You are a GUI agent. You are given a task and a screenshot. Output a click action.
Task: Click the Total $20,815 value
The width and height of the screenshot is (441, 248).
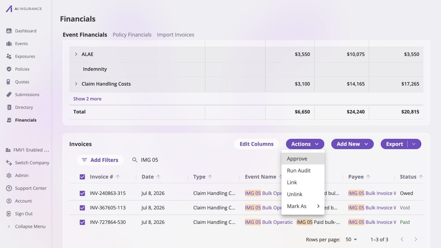coord(410,112)
